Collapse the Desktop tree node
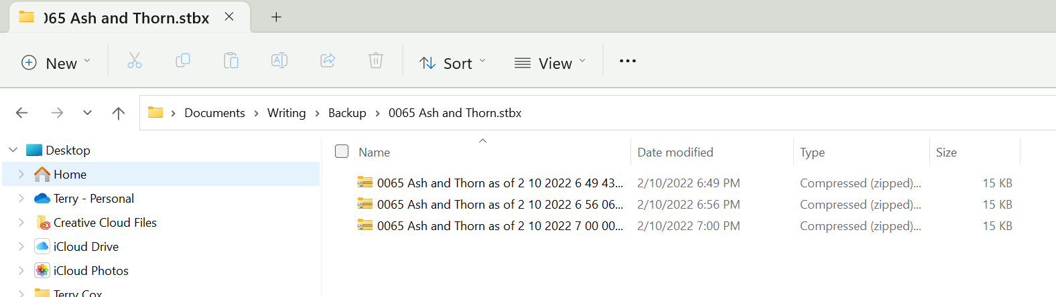This screenshot has height=297, width=1056. point(13,151)
